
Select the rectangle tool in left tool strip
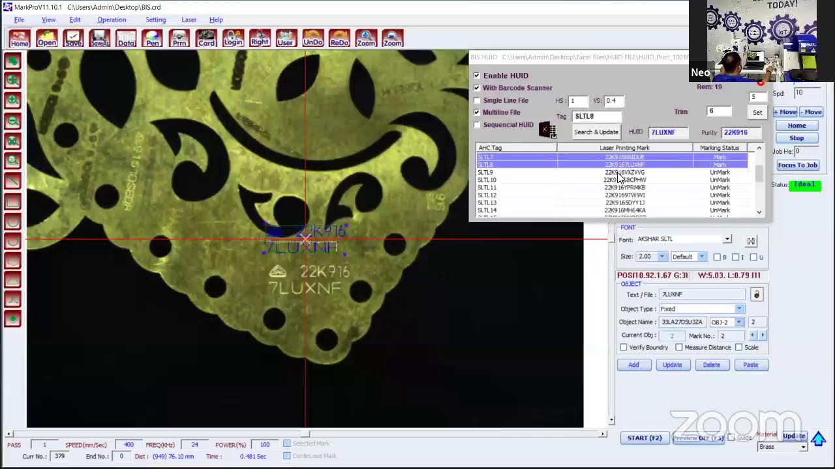pos(12,203)
